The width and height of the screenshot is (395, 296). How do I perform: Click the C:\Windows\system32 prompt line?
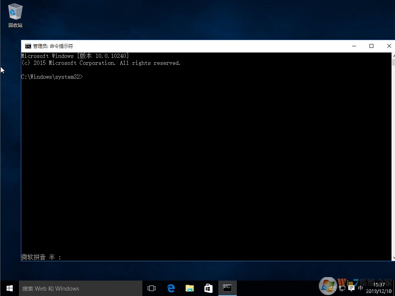[52, 76]
